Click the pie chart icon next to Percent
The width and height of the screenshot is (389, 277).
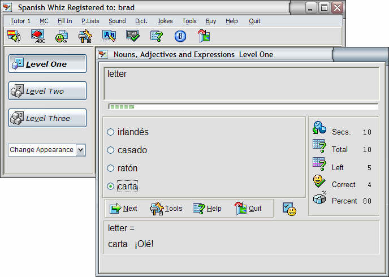click(x=319, y=198)
